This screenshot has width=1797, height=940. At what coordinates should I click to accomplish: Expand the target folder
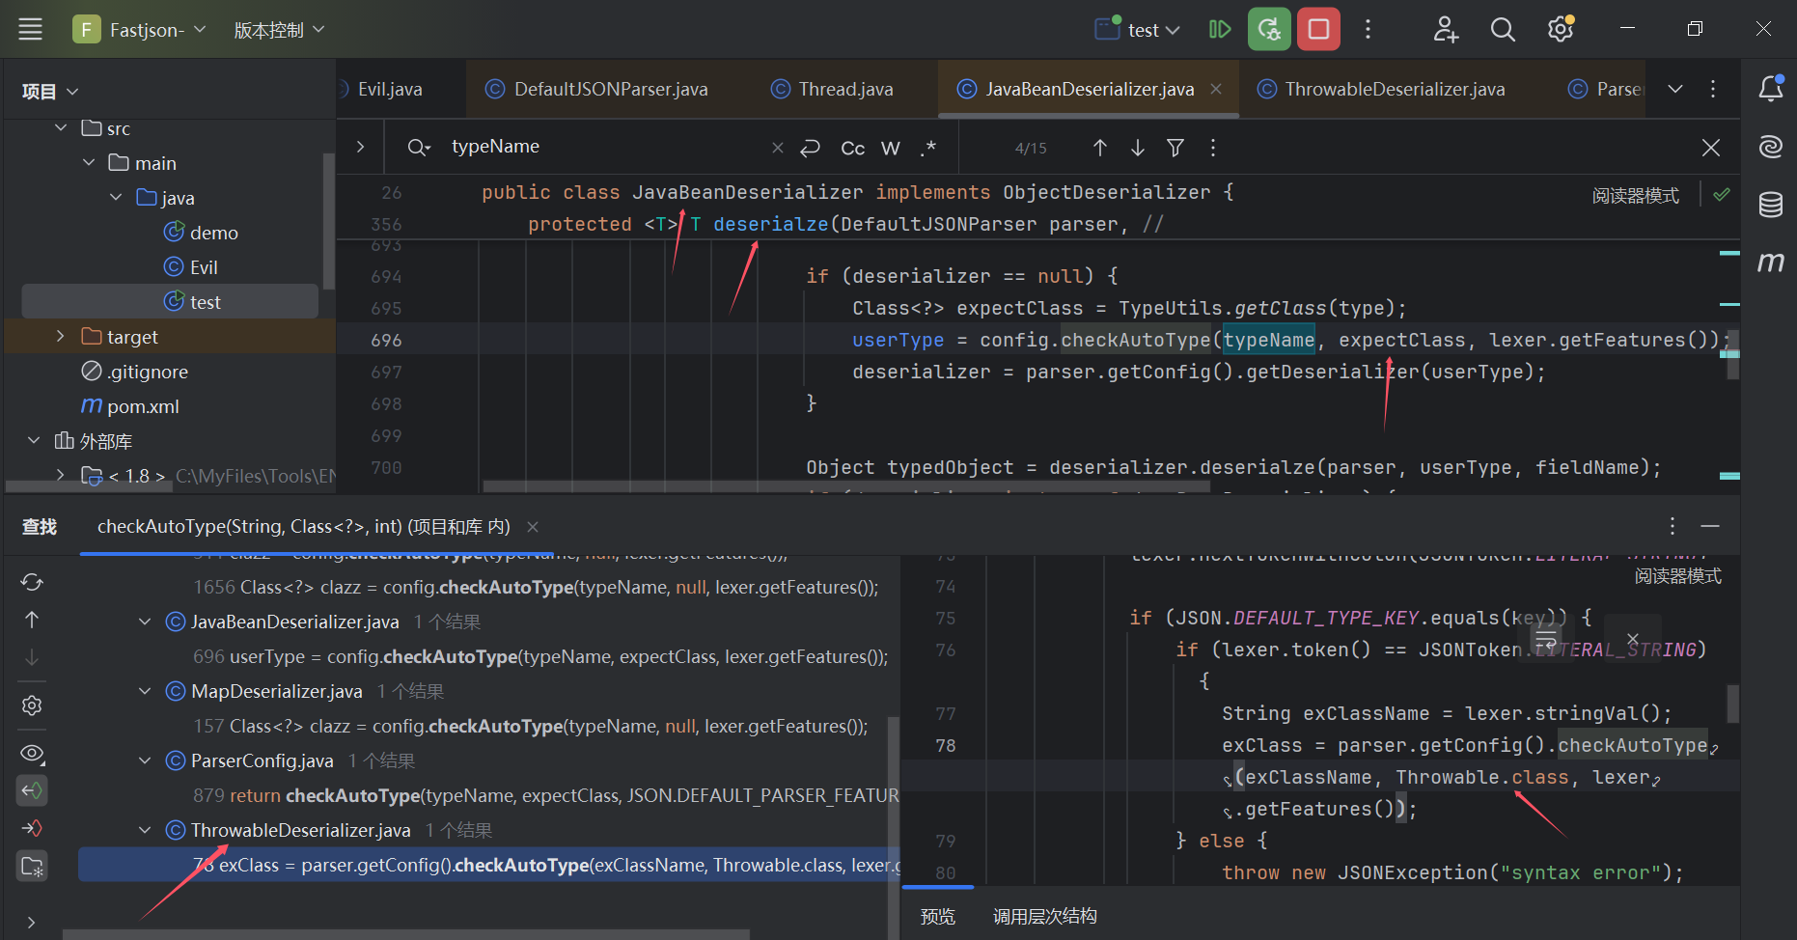(61, 337)
